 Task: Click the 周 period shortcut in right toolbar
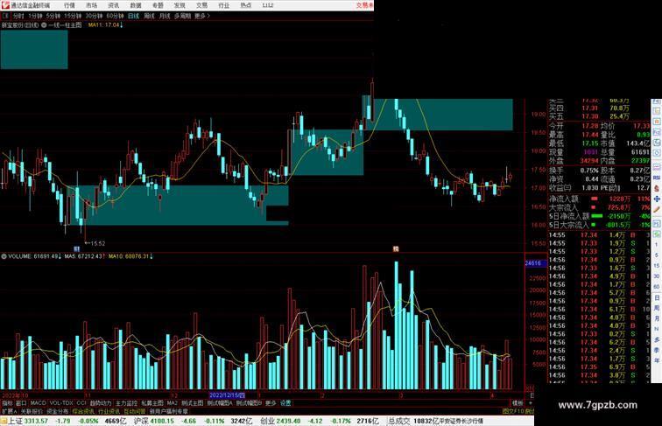click(657, 309)
